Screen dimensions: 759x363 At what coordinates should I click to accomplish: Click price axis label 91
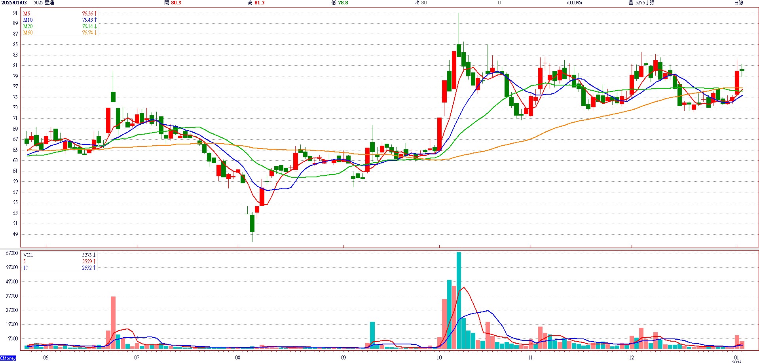15,13
